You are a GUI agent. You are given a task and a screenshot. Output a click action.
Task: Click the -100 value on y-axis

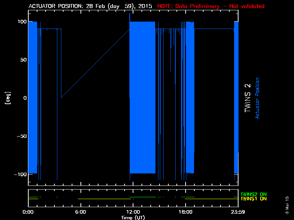(20, 174)
